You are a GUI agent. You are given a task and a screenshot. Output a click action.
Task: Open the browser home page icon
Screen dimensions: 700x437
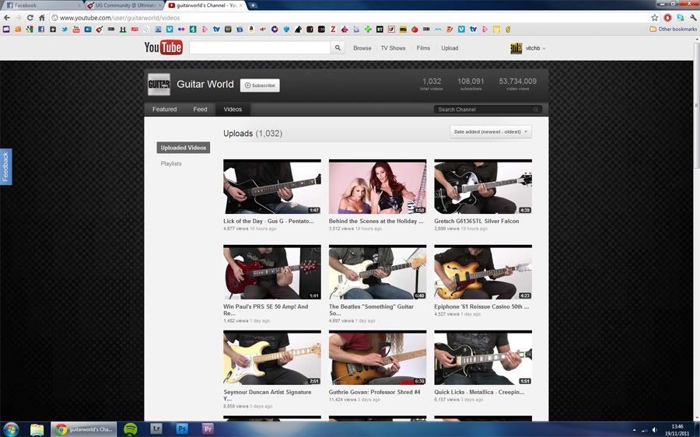tap(41, 18)
